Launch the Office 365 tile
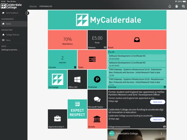The image size is (187, 140). coord(77,79)
